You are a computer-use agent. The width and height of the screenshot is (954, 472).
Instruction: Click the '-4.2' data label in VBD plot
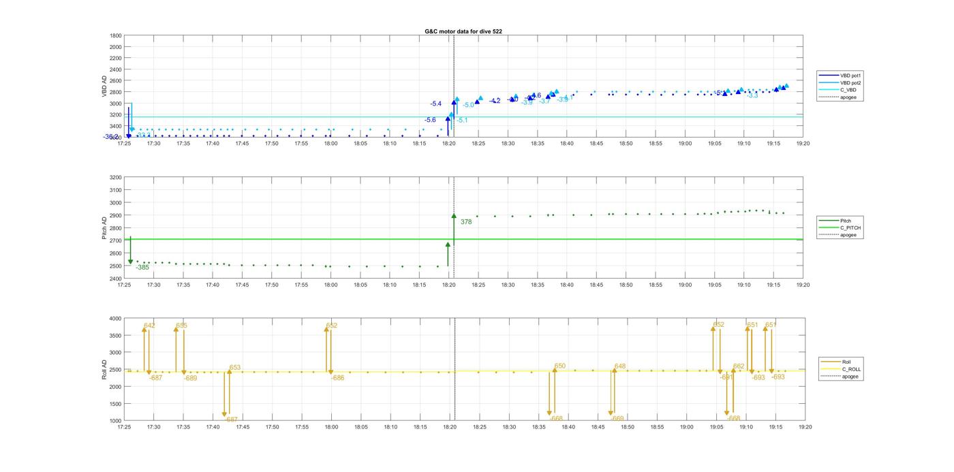495,101
